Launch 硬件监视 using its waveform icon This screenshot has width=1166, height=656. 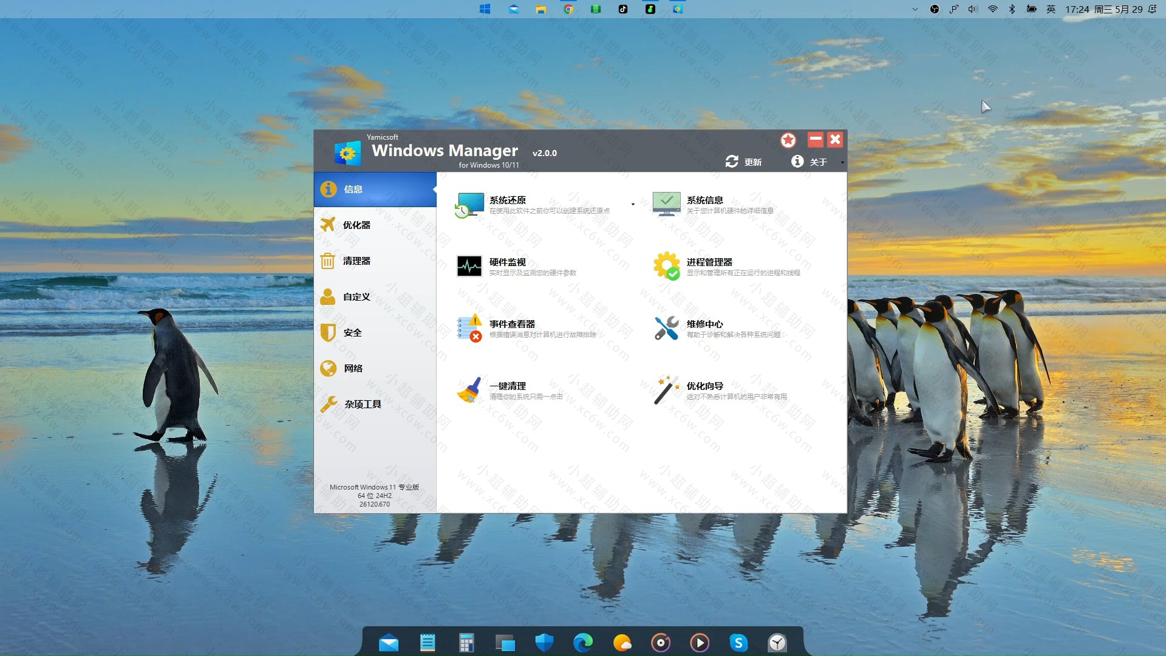coord(470,266)
